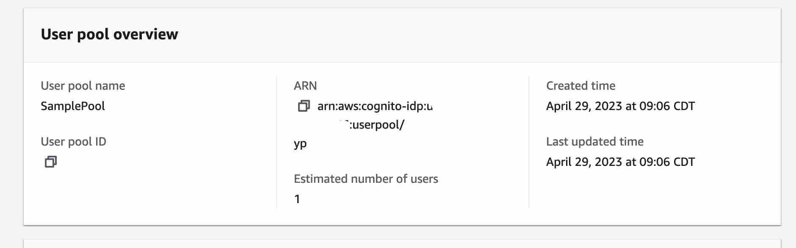Click the copy icon next to the ARN

303,106
